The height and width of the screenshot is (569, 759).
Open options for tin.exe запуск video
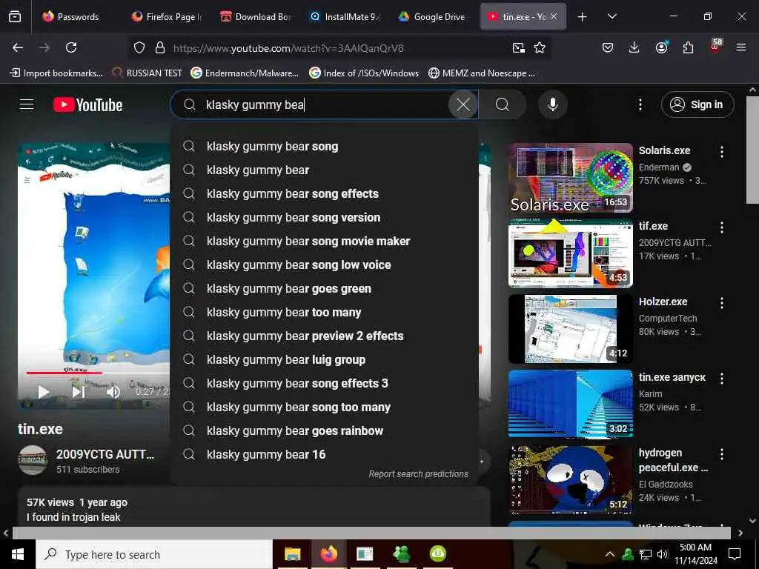[x=722, y=379]
